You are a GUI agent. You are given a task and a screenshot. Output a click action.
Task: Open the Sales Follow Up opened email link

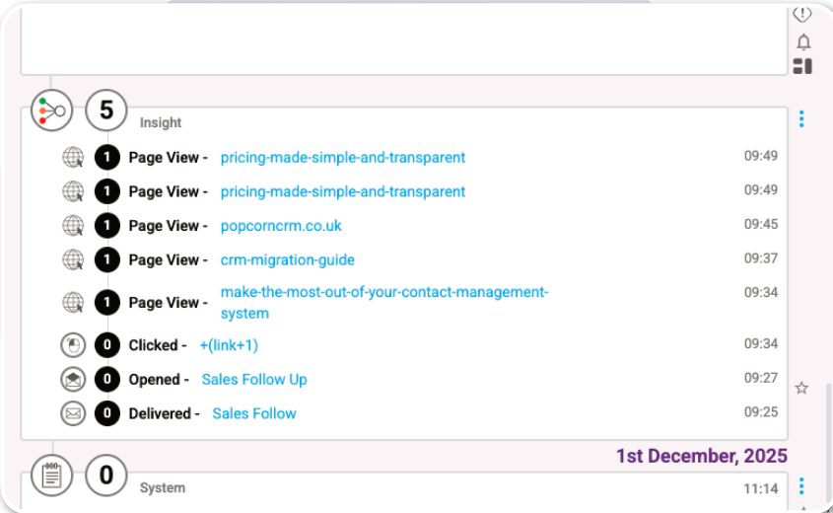click(x=254, y=380)
